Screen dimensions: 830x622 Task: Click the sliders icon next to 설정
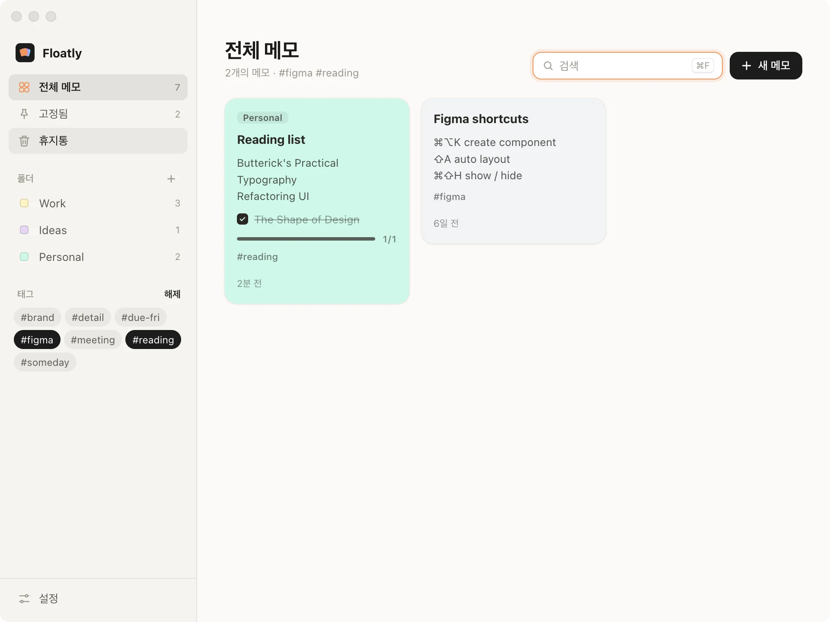pyautogui.click(x=24, y=598)
